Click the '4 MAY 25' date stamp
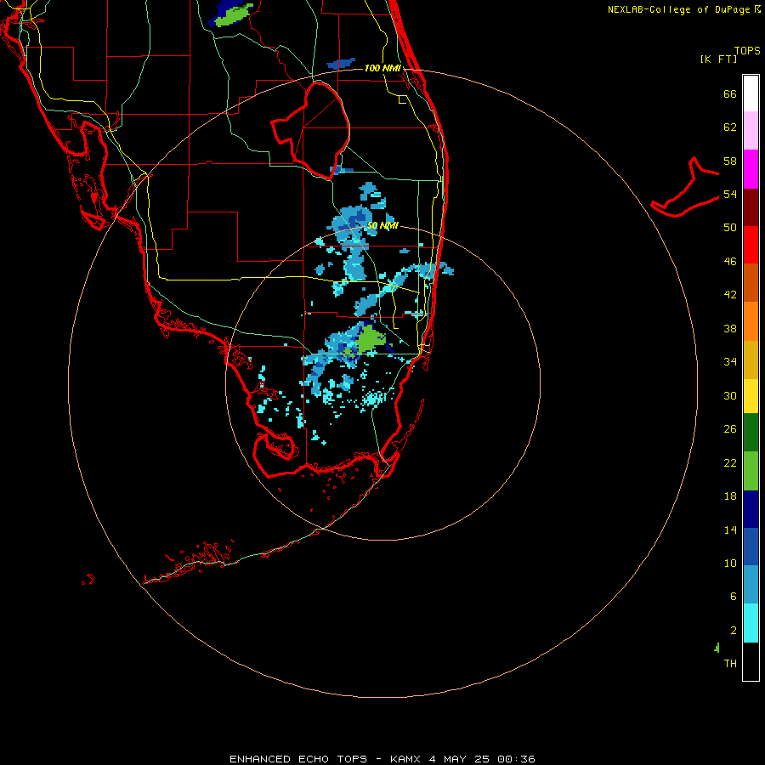 [x=459, y=759]
